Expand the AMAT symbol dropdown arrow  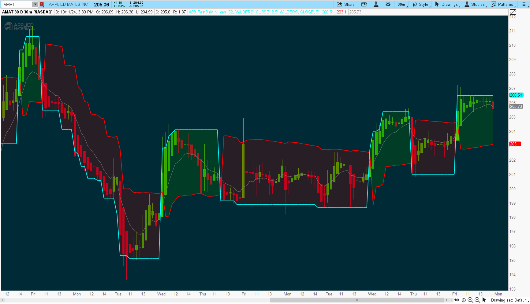(x=35, y=4)
